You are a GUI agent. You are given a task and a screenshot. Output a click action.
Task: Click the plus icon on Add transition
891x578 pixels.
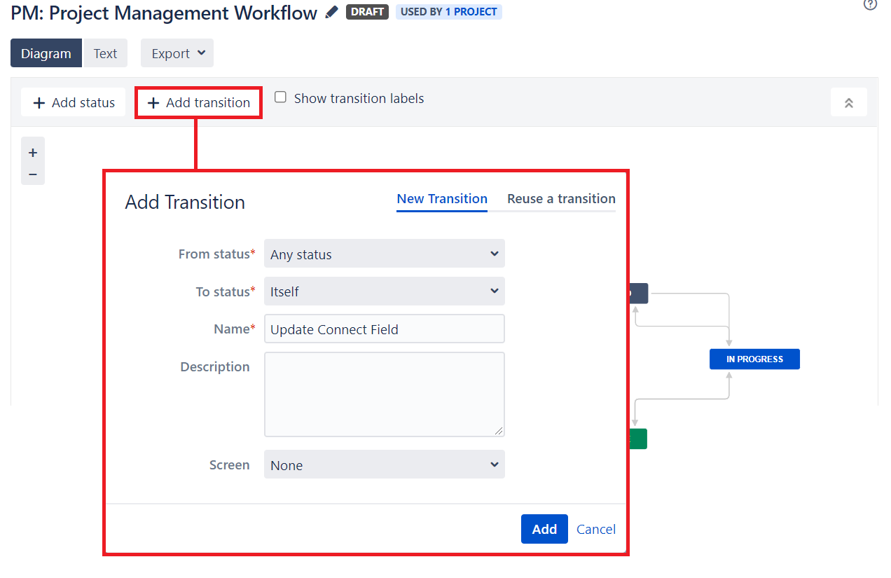point(153,102)
